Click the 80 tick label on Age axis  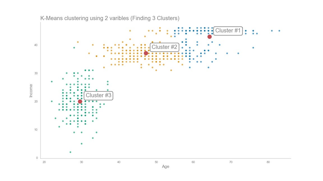click(x=268, y=162)
